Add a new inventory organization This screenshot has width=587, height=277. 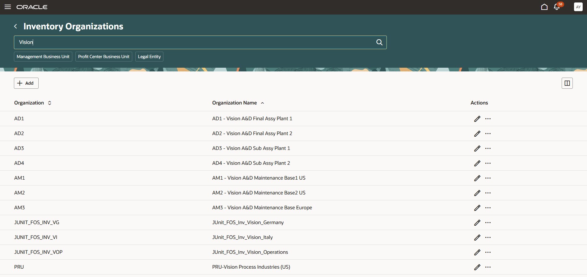click(26, 83)
